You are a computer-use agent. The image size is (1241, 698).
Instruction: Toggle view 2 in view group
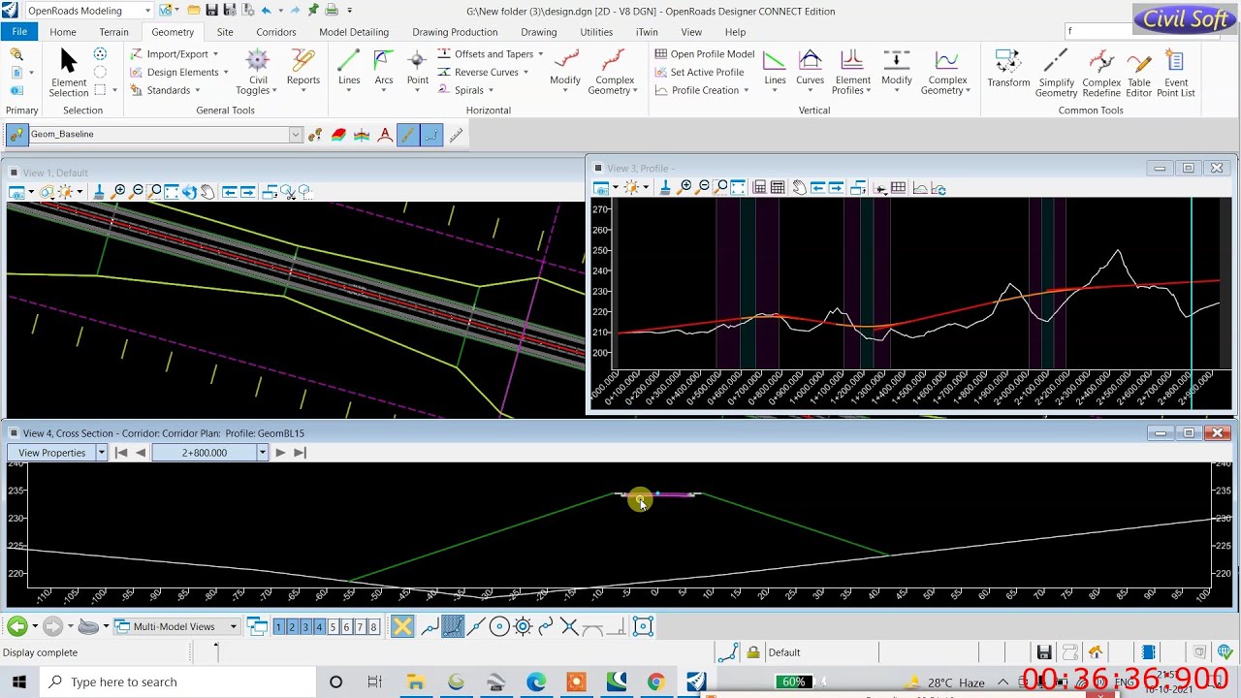tap(292, 627)
